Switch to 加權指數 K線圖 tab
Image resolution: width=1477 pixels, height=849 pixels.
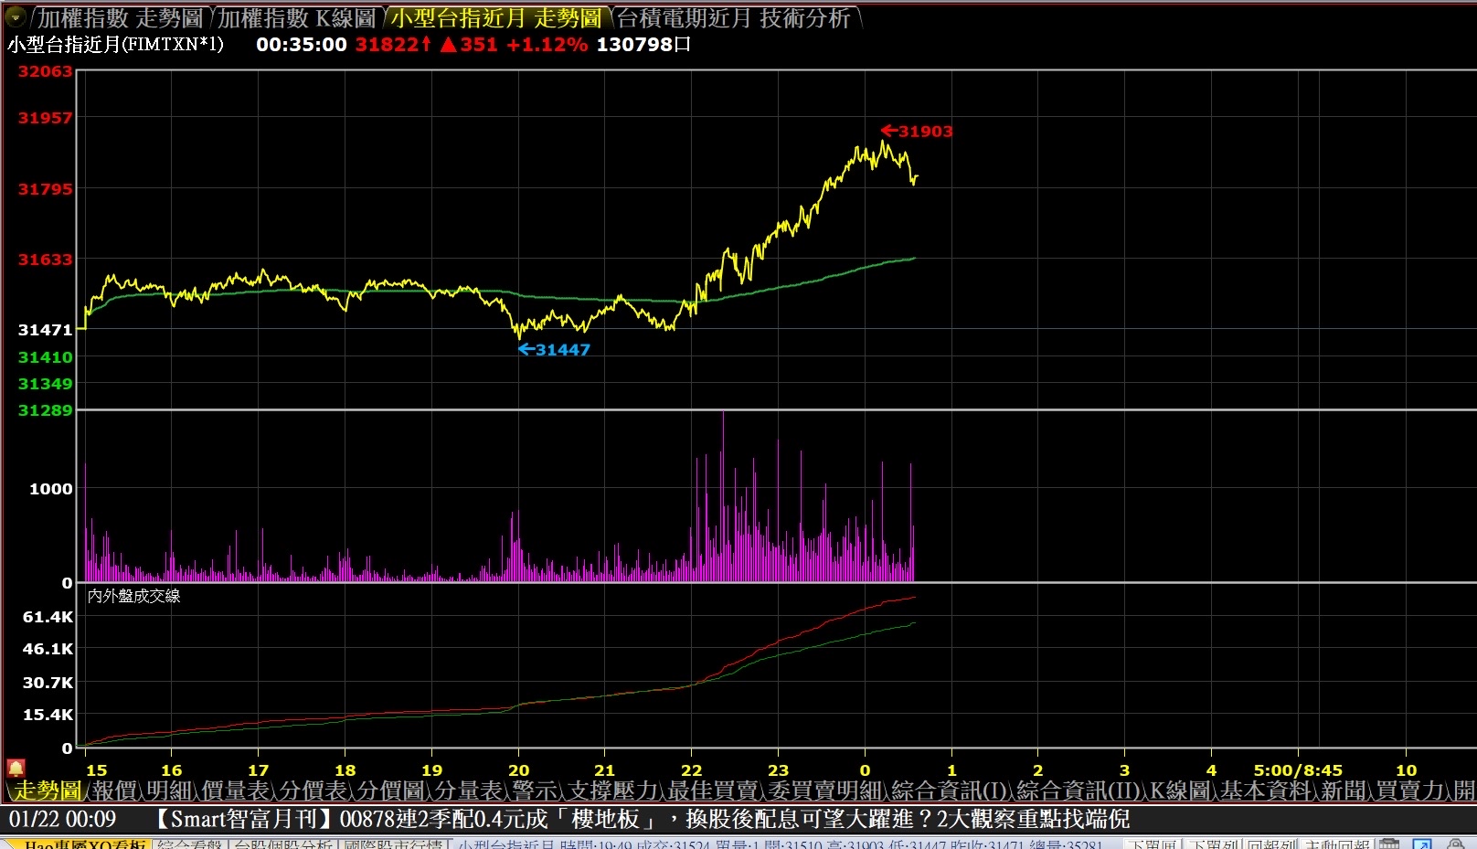[297, 18]
